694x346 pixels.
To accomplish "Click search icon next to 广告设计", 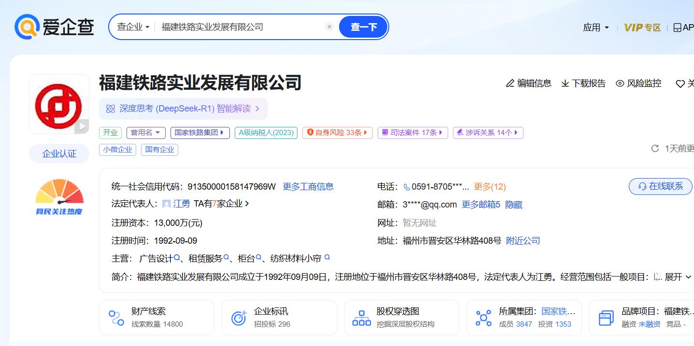I will (x=177, y=258).
